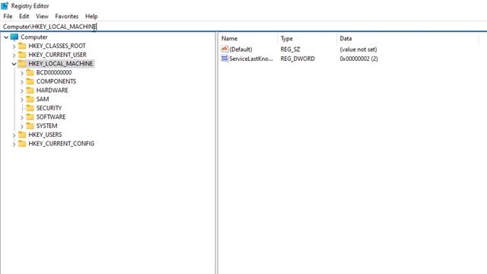
Task: Open the Edit menu
Action: pyautogui.click(x=24, y=16)
